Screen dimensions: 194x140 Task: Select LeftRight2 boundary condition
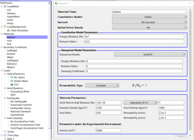point(13,60)
